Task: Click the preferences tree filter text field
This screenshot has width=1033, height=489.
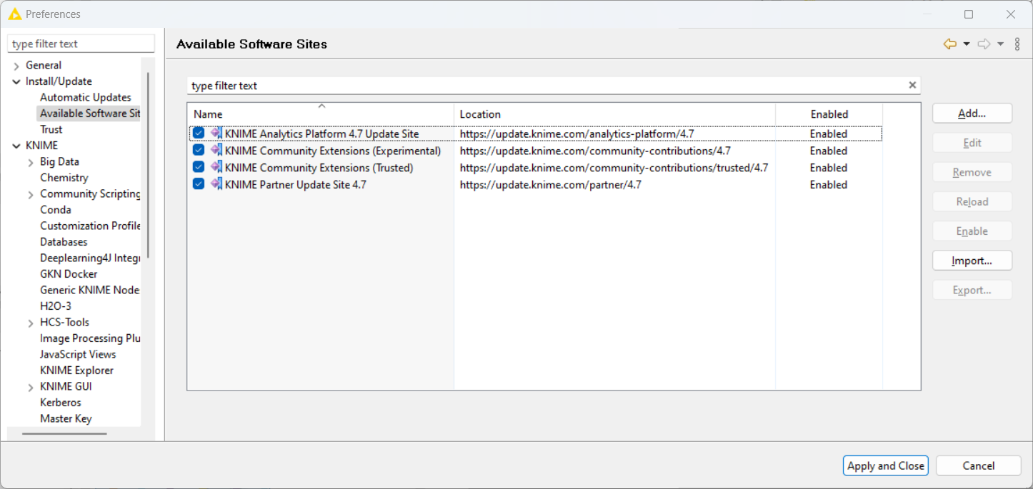Action: point(81,44)
